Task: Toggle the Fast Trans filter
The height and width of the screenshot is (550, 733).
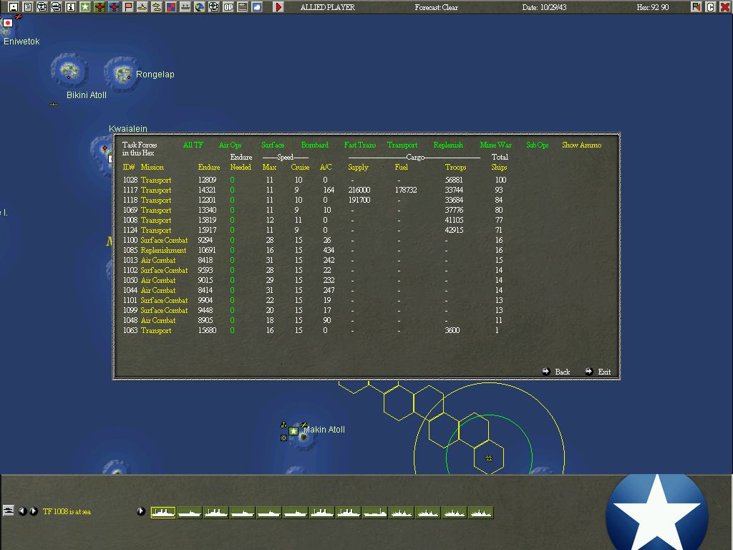Action: tap(360, 145)
